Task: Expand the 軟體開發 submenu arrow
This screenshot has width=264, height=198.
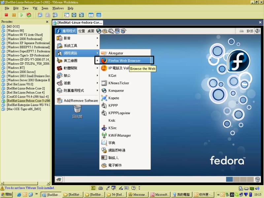Action: [x=97, y=68]
